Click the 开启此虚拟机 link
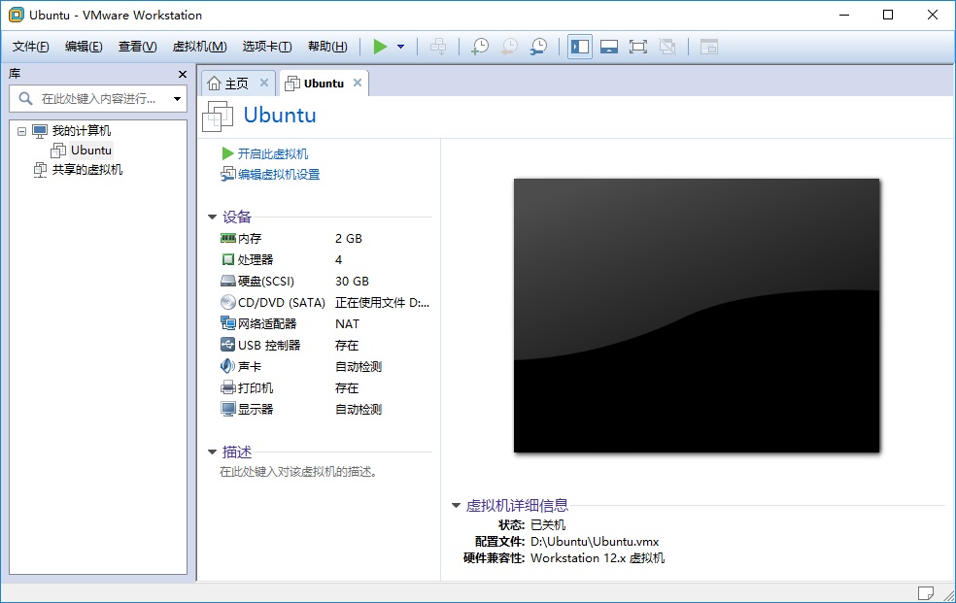Image resolution: width=956 pixels, height=603 pixels. pos(273,154)
